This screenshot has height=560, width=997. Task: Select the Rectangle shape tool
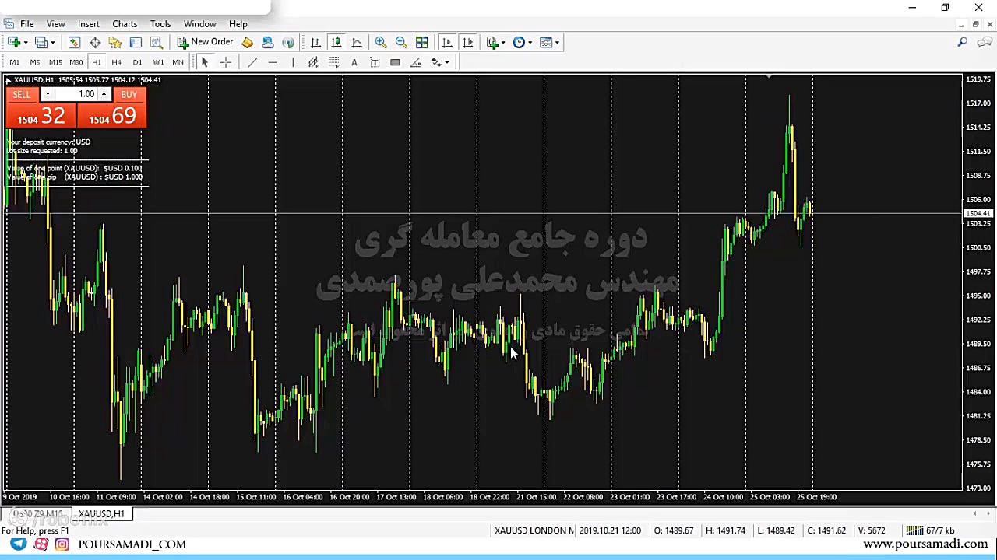(395, 62)
